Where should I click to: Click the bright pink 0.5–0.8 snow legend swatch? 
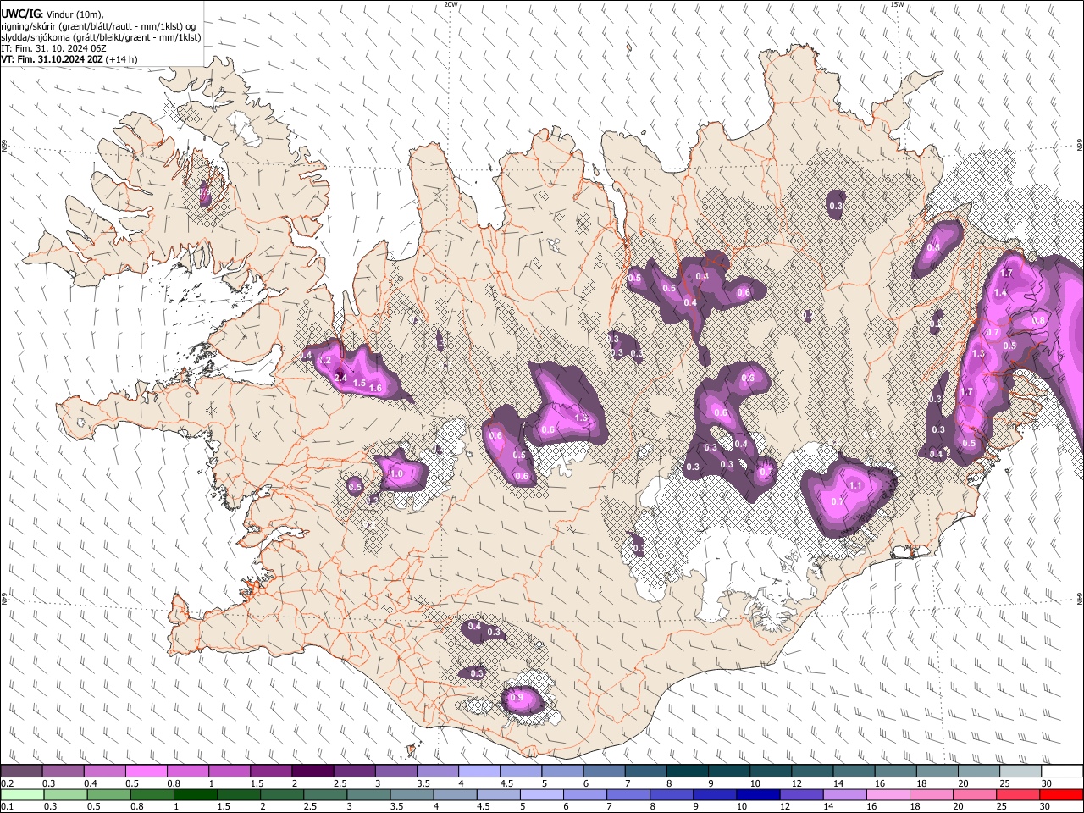[x=146, y=771]
